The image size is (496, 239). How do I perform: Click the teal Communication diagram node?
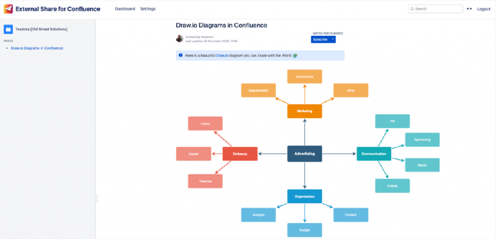[374, 154]
